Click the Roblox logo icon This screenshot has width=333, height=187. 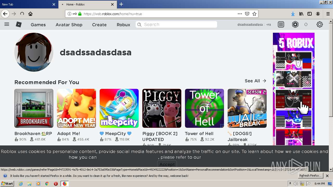point(19,24)
